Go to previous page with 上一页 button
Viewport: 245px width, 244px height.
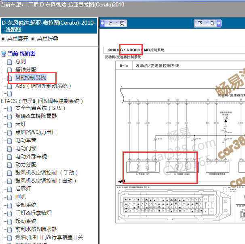click(114, 23)
